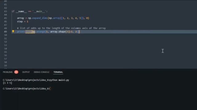The height and width of the screenshot is (110, 197).
Task: Click line number 46 in the gutter
Action: coord(6,21)
